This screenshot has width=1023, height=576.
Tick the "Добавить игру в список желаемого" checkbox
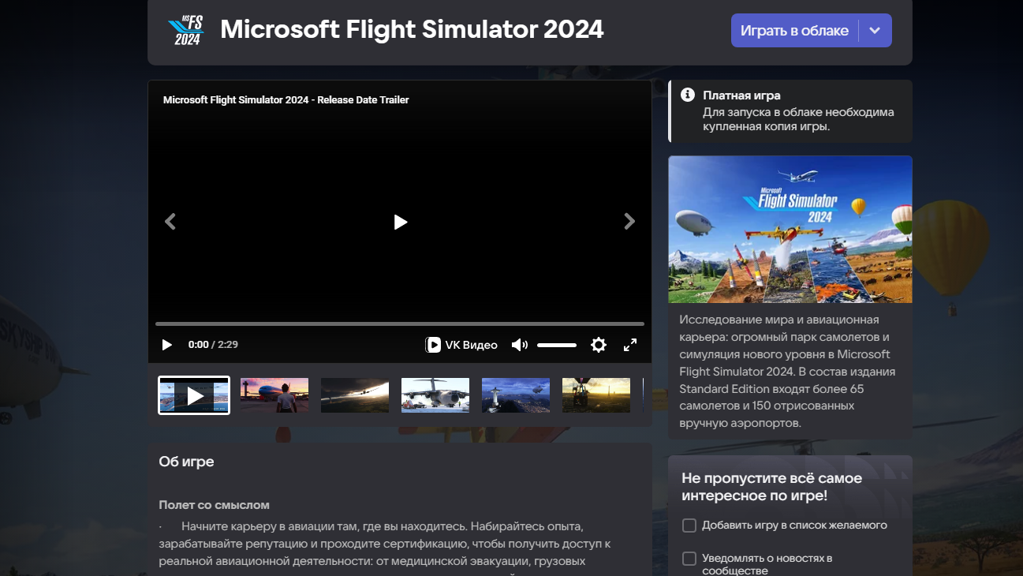tap(689, 526)
